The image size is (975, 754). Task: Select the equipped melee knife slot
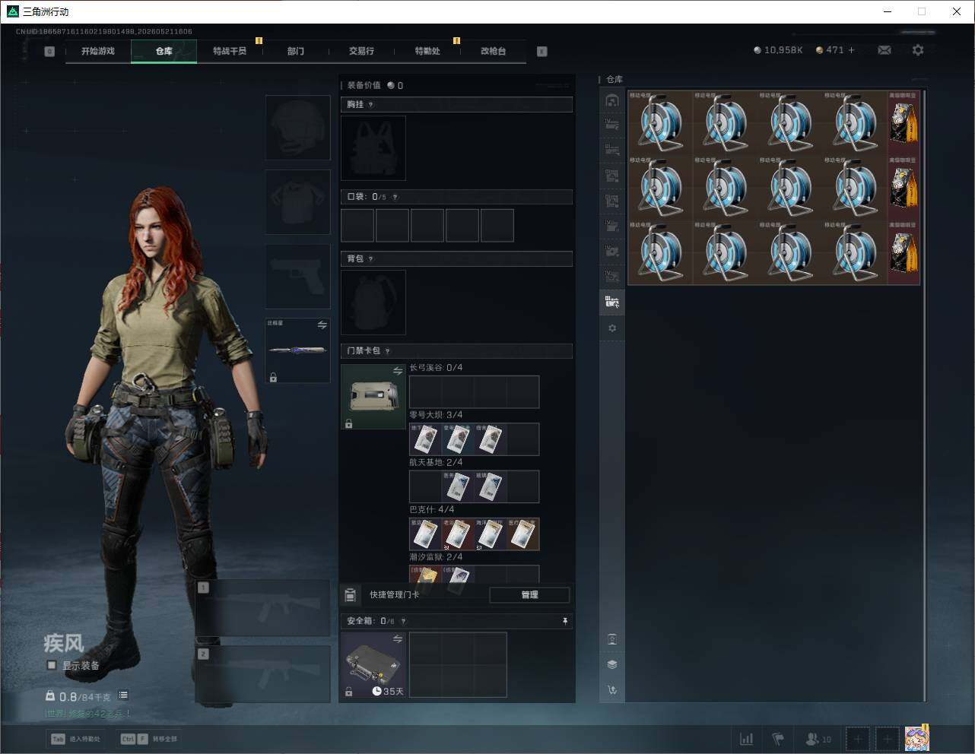click(x=298, y=350)
